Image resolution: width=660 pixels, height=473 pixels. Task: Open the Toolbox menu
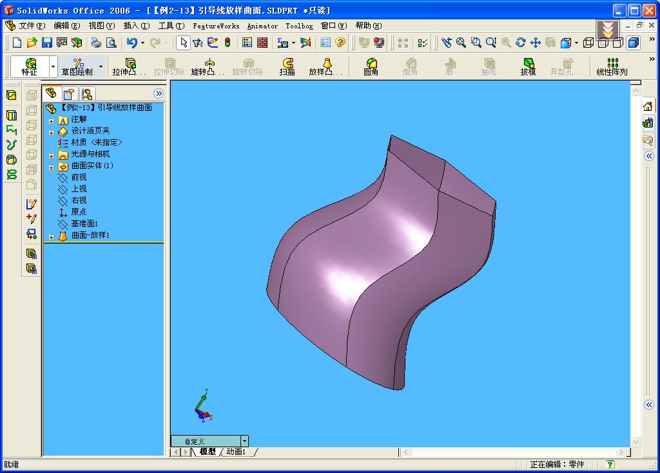pos(299,26)
